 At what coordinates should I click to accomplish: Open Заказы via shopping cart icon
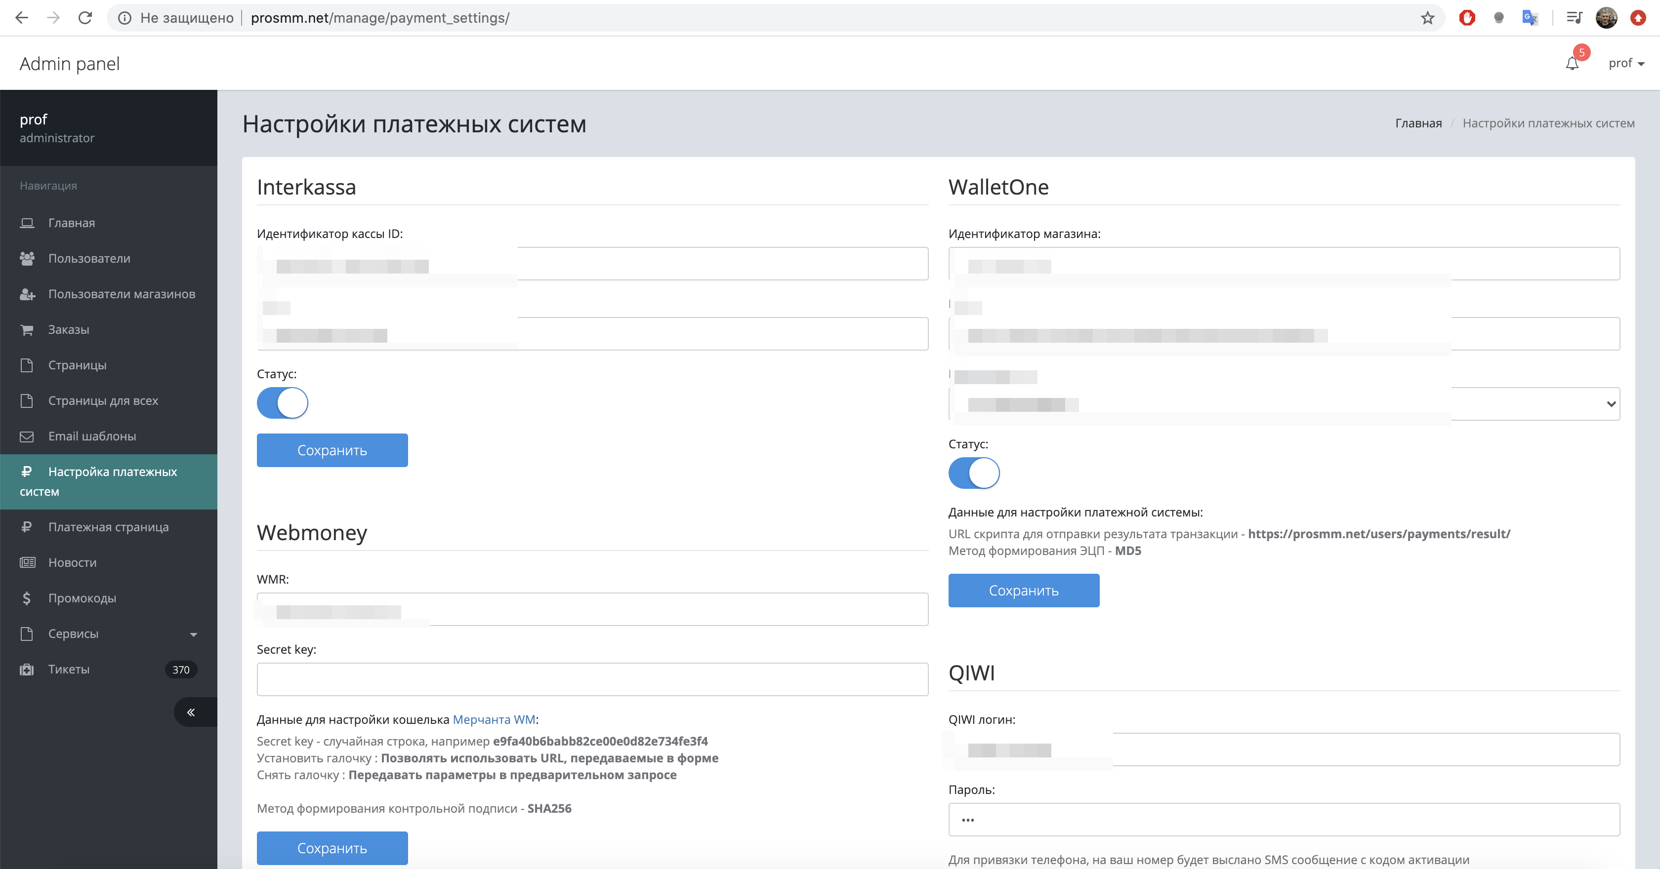click(x=27, y=330)
